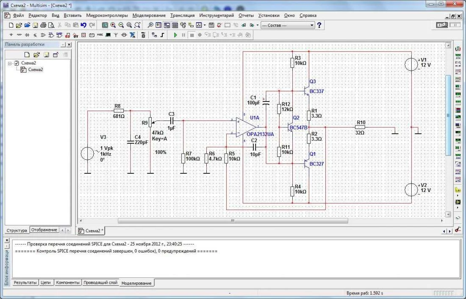Image resolution: width=466 pixels, height=299 pixels.
Task: Click new file icon in design panel
Action: tap(27, 55)
